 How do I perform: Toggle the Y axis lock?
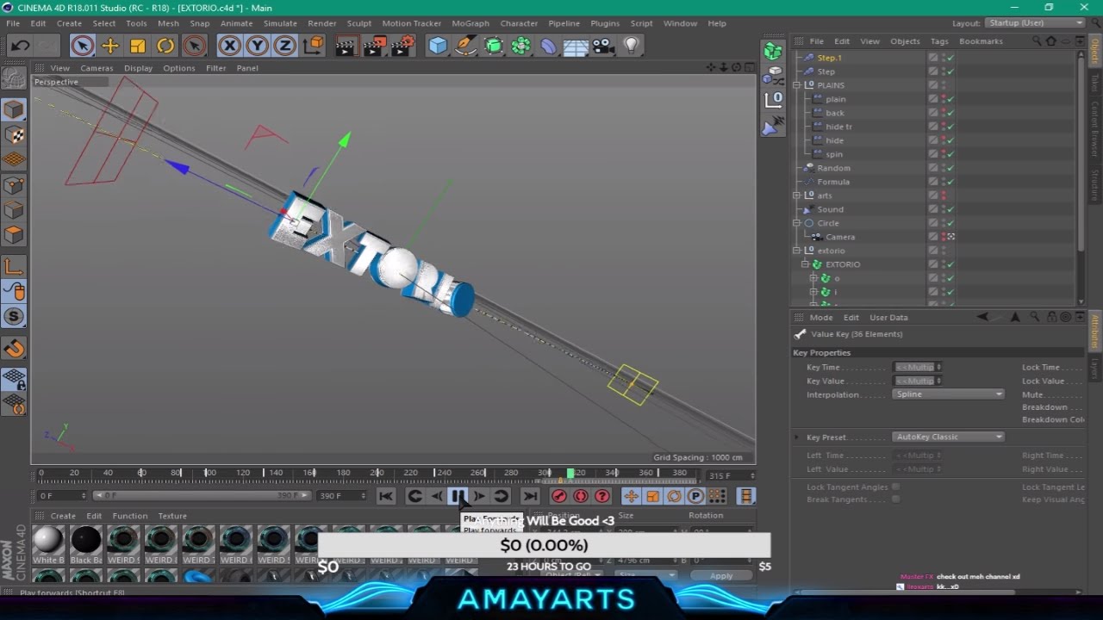point(257,46)
